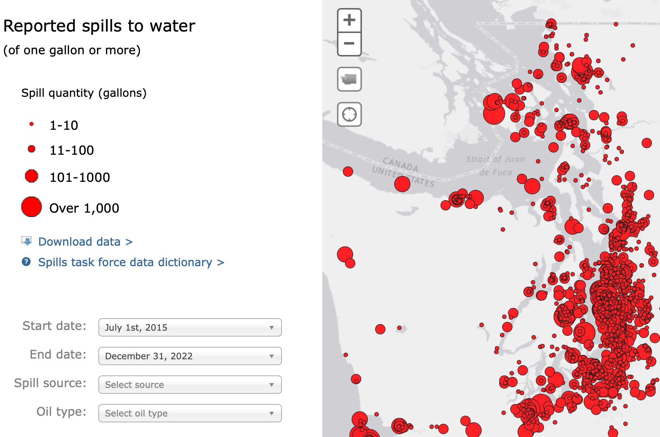Open Spills task force data dictionary link
Image resolution: width=660 pixels, height=437 pixels.
pos(131,262)
